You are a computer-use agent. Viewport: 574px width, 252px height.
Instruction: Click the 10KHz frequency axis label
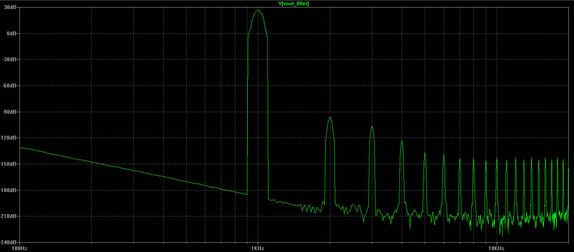pyautogui.click(x=496, y=248)
